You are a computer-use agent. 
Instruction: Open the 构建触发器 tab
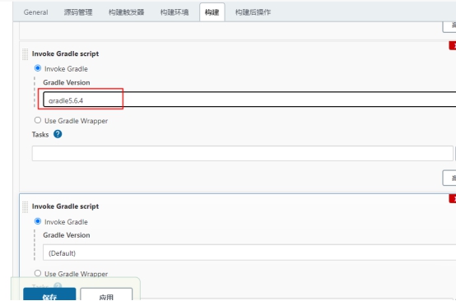[x=126, y=12]
